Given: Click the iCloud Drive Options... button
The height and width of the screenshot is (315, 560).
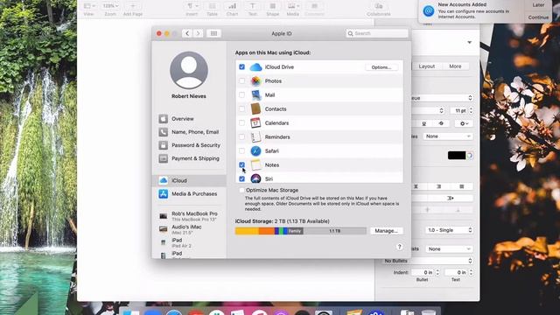Looking at the screenshot, I should [381, 67].
